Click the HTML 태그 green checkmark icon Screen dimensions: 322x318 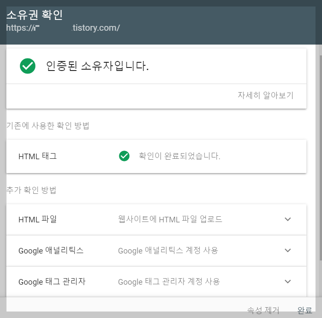tap(124, 156)
